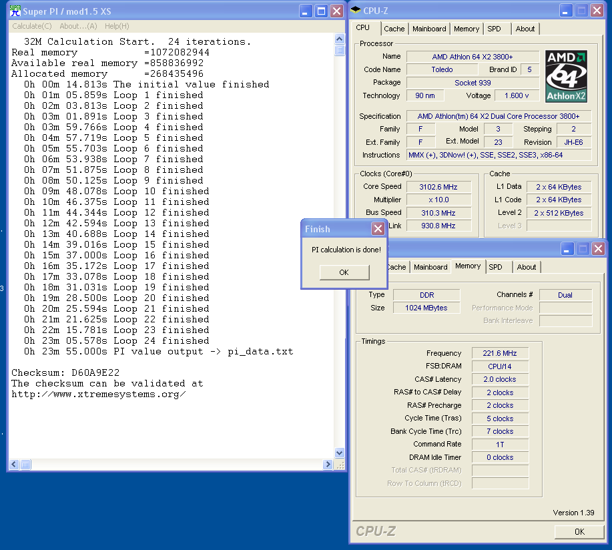Click the Super PI app icon in title bar
Image resolution: width=612 pixels, height=550 pixels.
(15, 11)
